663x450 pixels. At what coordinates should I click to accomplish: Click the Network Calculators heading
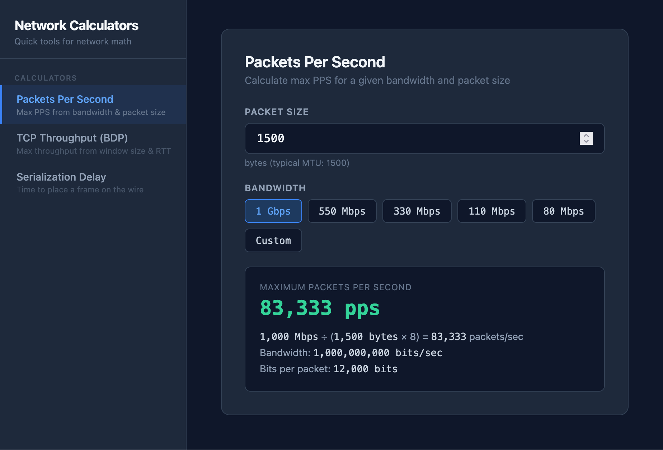[76, 25]
